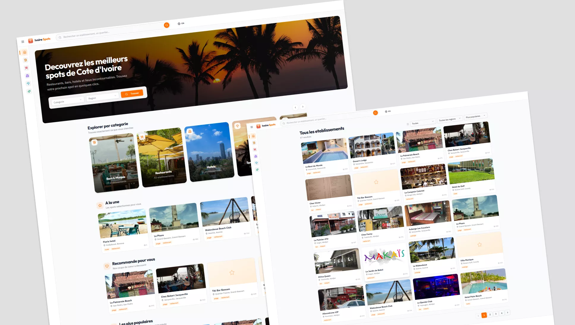Screen dimensions: 575x325
Task: Click the Ivoire Spots logo in the listing page window
Action: coord(266,126)
